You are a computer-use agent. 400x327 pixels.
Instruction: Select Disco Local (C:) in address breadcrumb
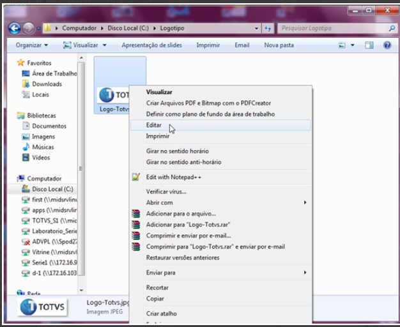pyautogui.click(x=128, y=28)
